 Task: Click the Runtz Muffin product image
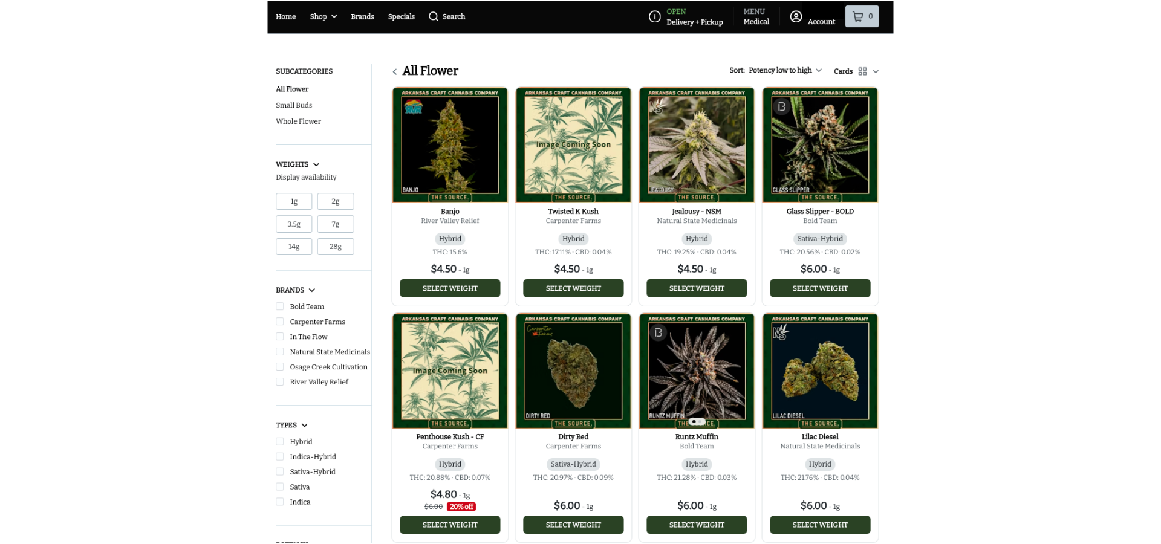(x=696, y=371)
